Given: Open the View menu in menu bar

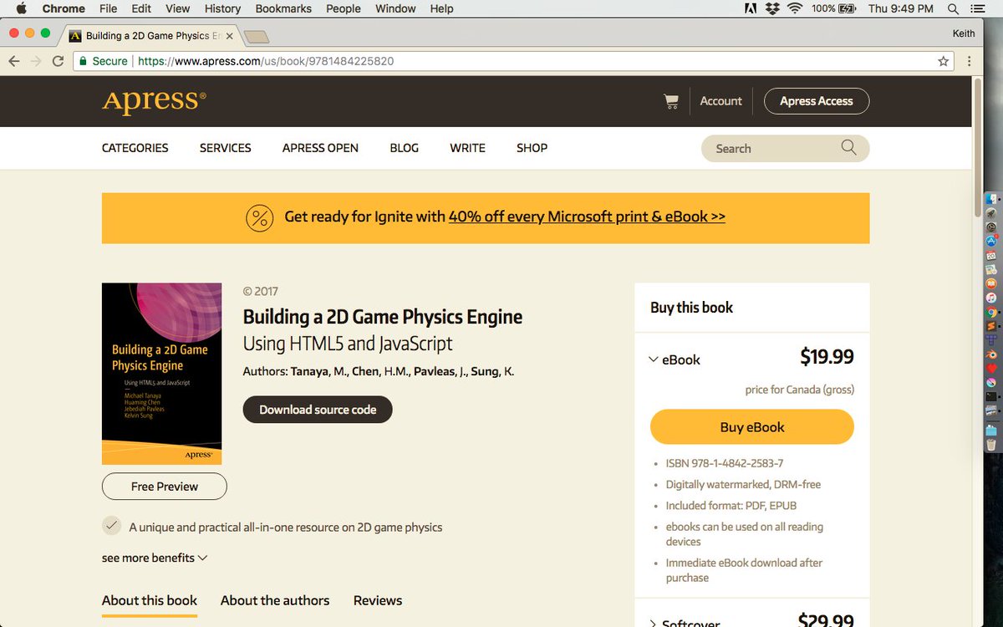Looking at the screenshot, I should click(177, 8).
